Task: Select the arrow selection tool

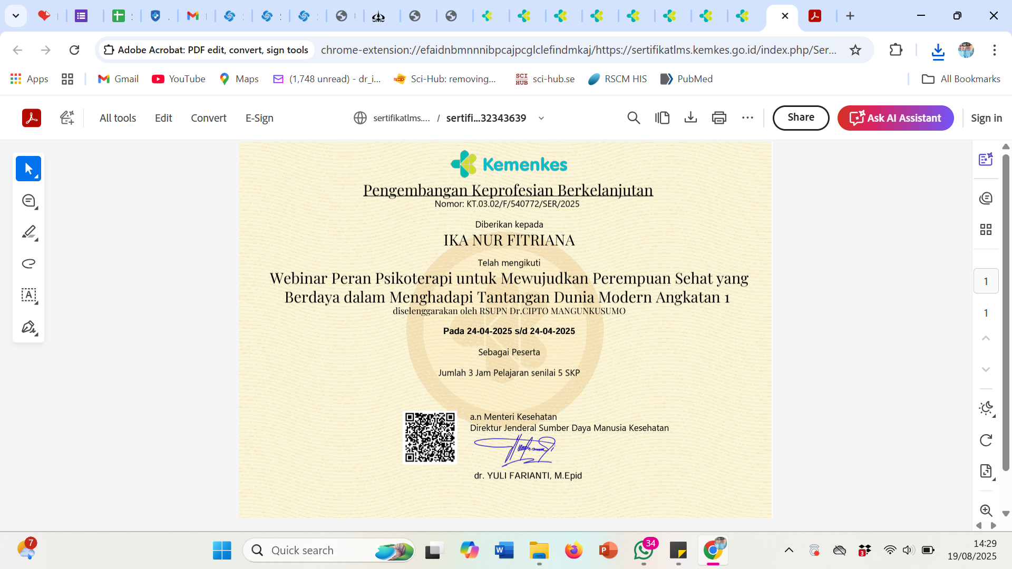Action: pyautogui.click(x=28, y=169)
